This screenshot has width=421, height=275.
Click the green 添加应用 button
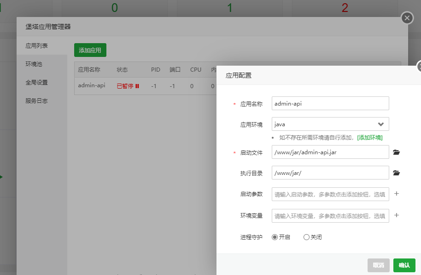pyautogui.click(x=90, y=50)
